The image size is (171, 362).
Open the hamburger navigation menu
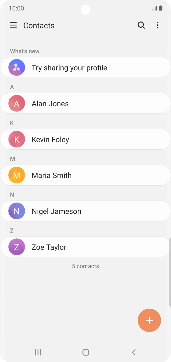point(13,25)
